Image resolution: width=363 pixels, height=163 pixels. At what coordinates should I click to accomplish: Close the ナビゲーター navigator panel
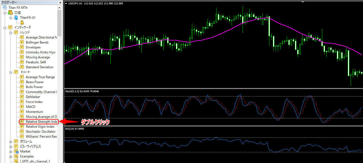(x=60, y=2)
